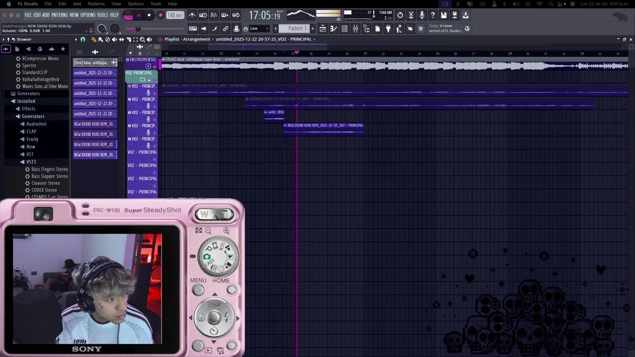Toggle the playlist snap magnet
Screen dimensions: 635x357
click(82, 39)
